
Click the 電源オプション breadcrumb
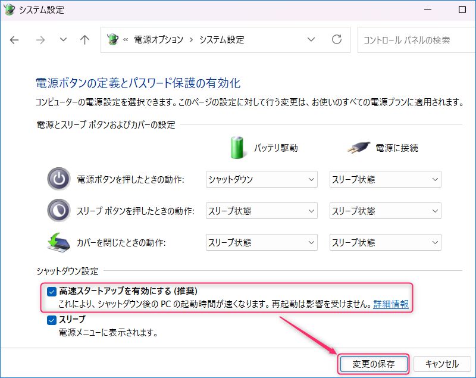pyautogui.click(x=158, y=40)
